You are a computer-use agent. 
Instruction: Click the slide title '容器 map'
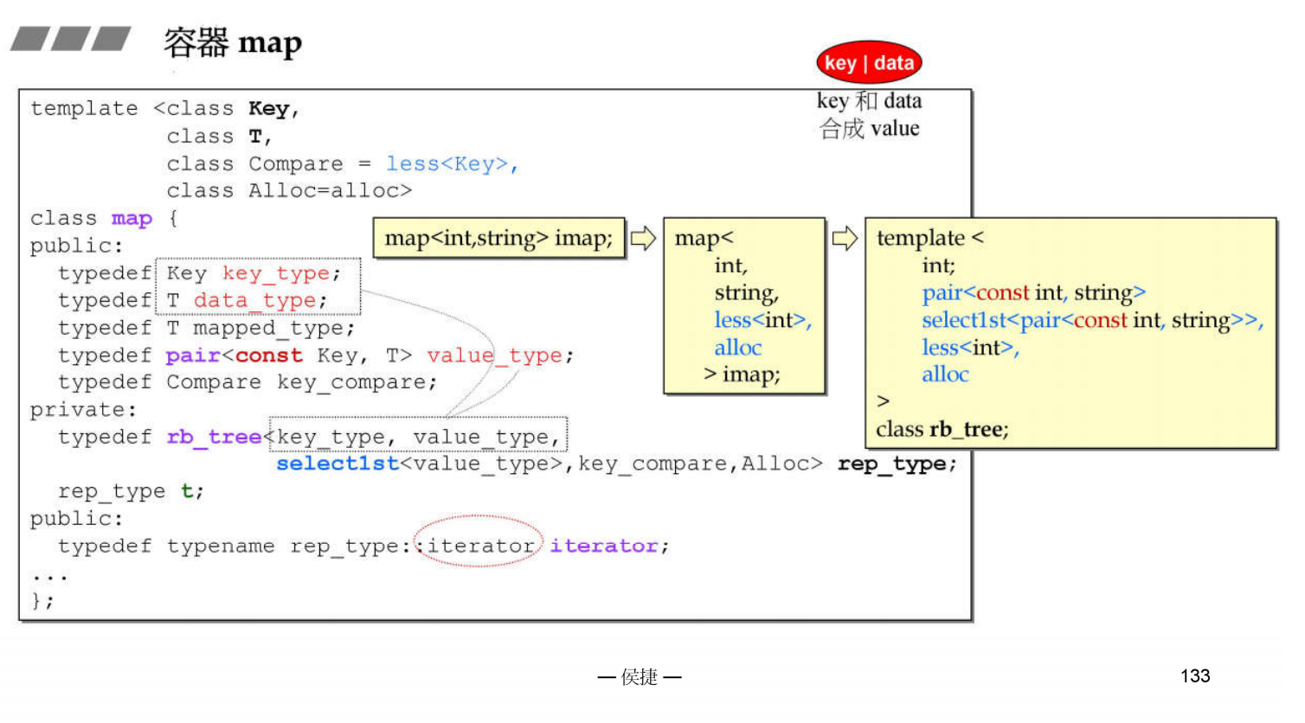(x=233, y=42)
